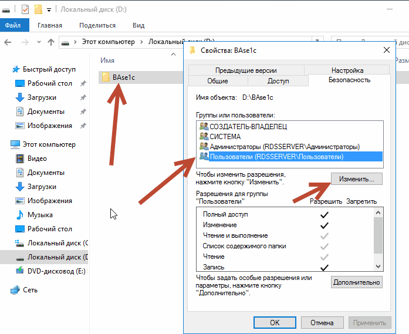Open the Файл ribbon menu
Image resolution: width=409 pixels, height=334 pixels.
coord(13,25)
